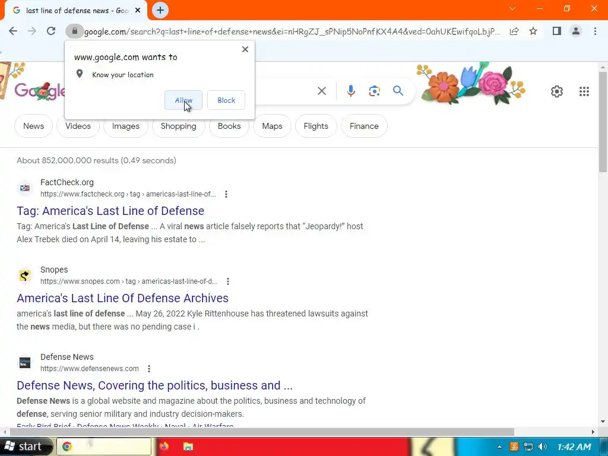Image resolution: width=608 pixels, height=456 pixels.
Task: Click the horizontal scrollbar thumb
Action: (x=262, y=432)
